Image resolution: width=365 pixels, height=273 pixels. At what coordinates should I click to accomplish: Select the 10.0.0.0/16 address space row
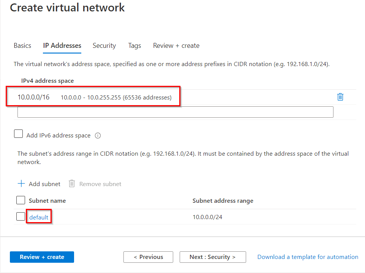click(x=93, y=97)
